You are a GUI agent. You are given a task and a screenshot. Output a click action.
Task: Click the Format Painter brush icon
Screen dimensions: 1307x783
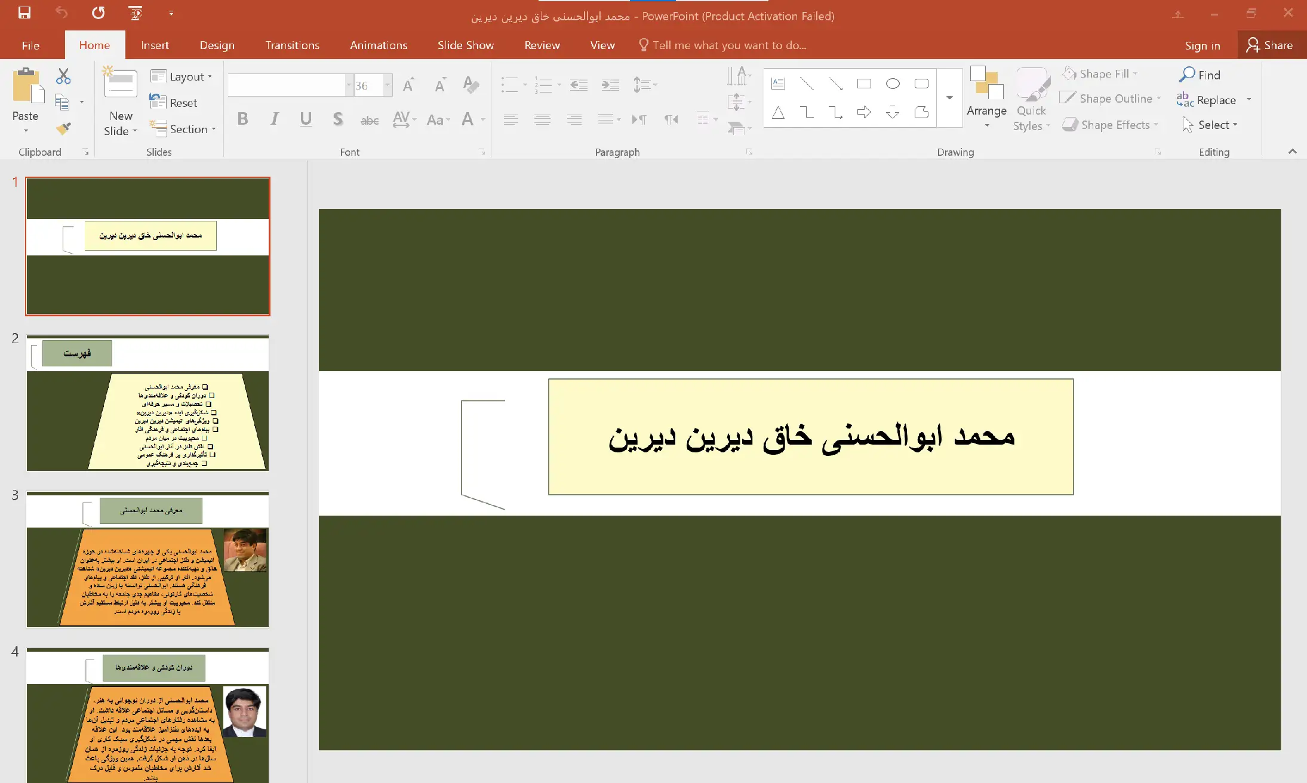pyautogui.click(x=63, y=128)
